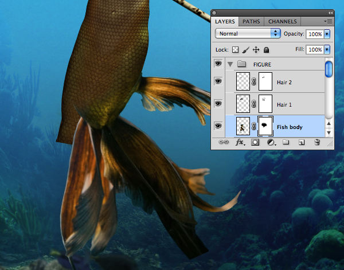Open the Layers panel options menu
The image size is (344, 270).
(x=328, y=21)
